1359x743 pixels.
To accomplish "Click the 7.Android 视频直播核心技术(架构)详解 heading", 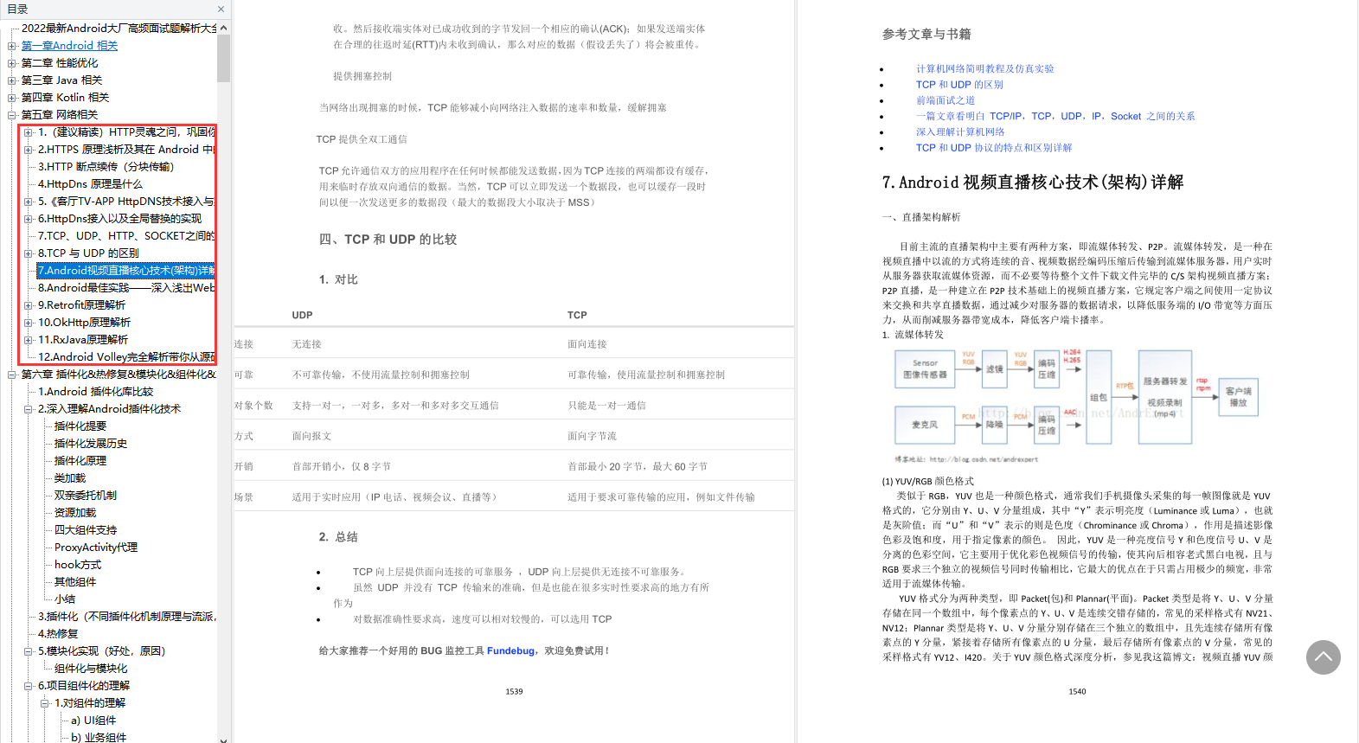I will (x=1033, y=183).
